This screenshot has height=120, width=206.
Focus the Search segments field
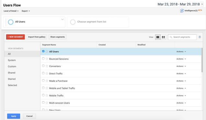182,37
